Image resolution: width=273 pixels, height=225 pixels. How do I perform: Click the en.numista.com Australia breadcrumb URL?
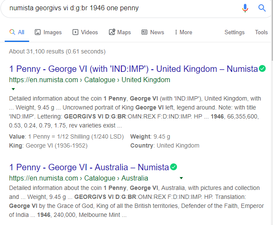(x=78, y=178)
